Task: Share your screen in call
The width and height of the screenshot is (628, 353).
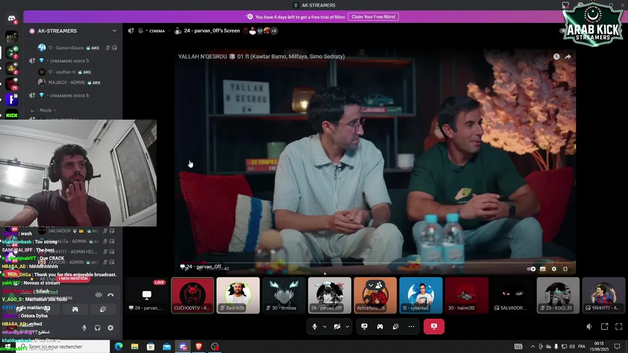Action: [365, 327]
